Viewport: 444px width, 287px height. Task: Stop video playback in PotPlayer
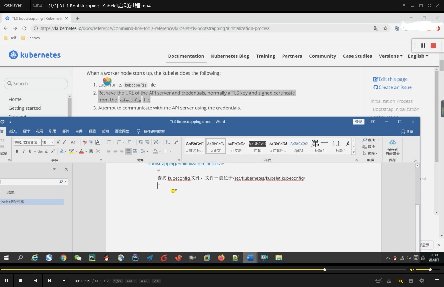tap(20, 280)
